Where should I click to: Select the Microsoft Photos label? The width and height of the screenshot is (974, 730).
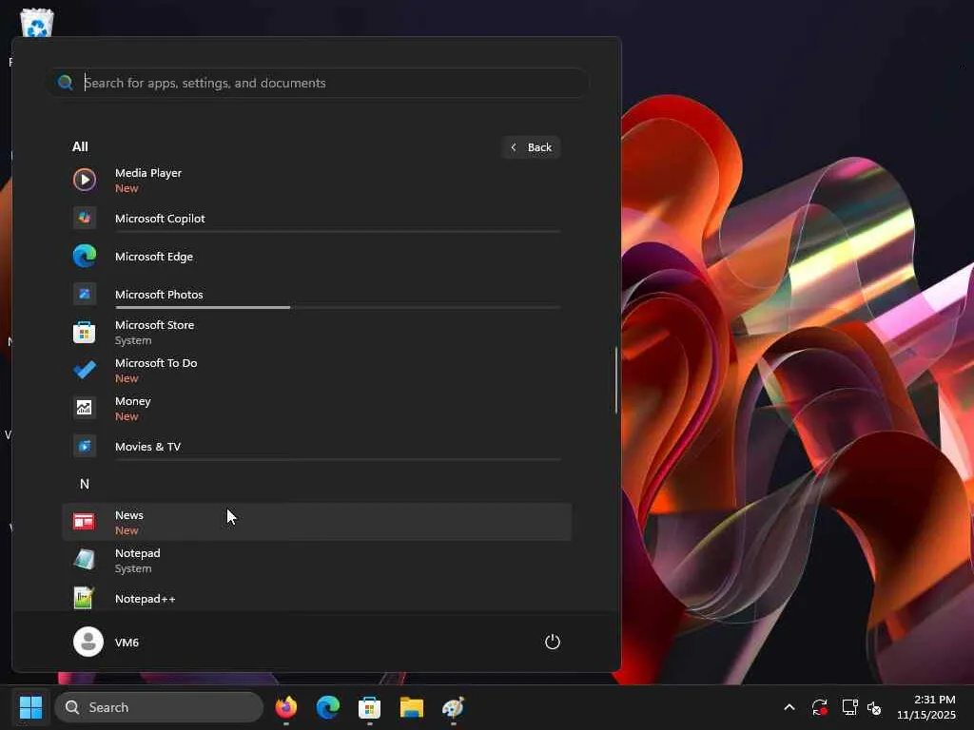coord(159,295)
